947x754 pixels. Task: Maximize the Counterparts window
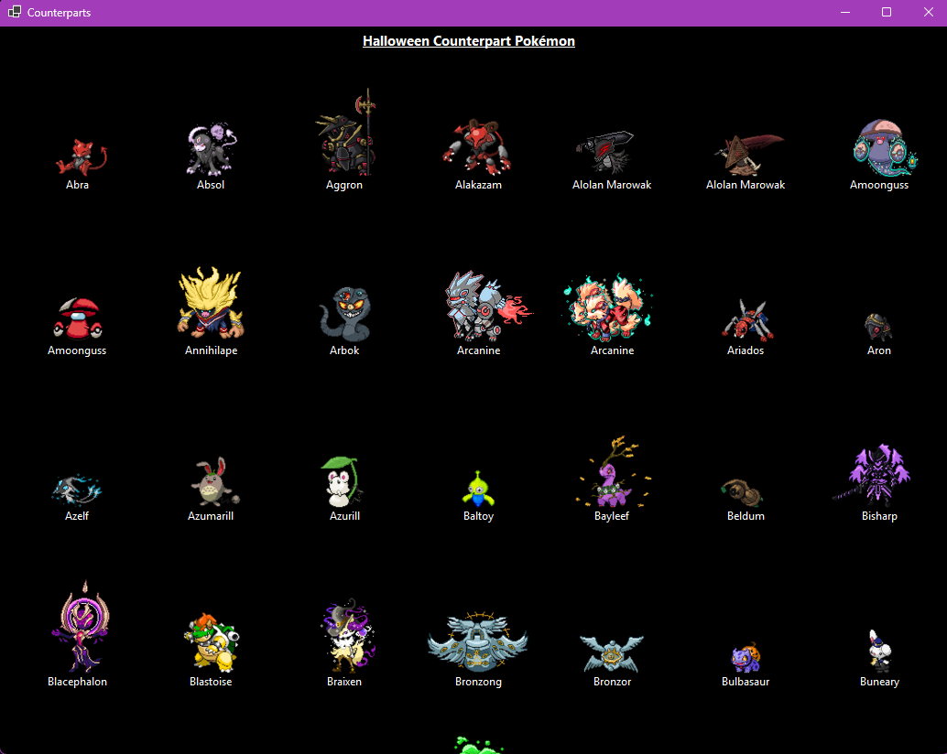886,12
